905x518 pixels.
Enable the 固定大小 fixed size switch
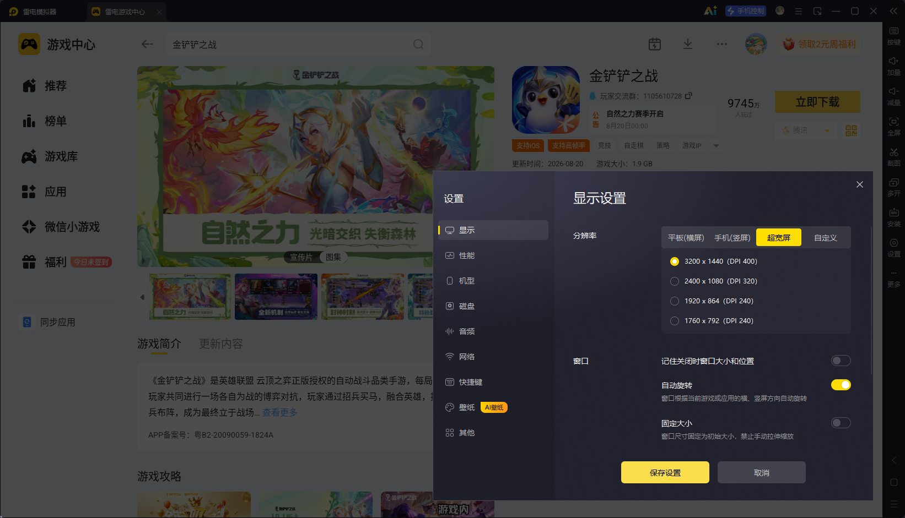pos(841,423)
